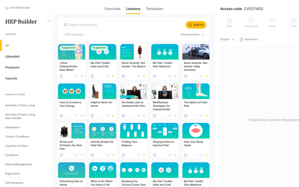Click the Print icon

229,20
